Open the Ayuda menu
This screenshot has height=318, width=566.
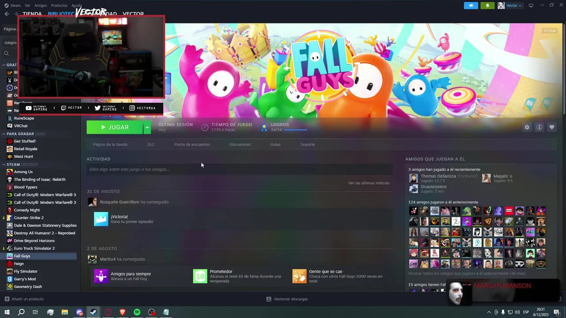(76, 5)
